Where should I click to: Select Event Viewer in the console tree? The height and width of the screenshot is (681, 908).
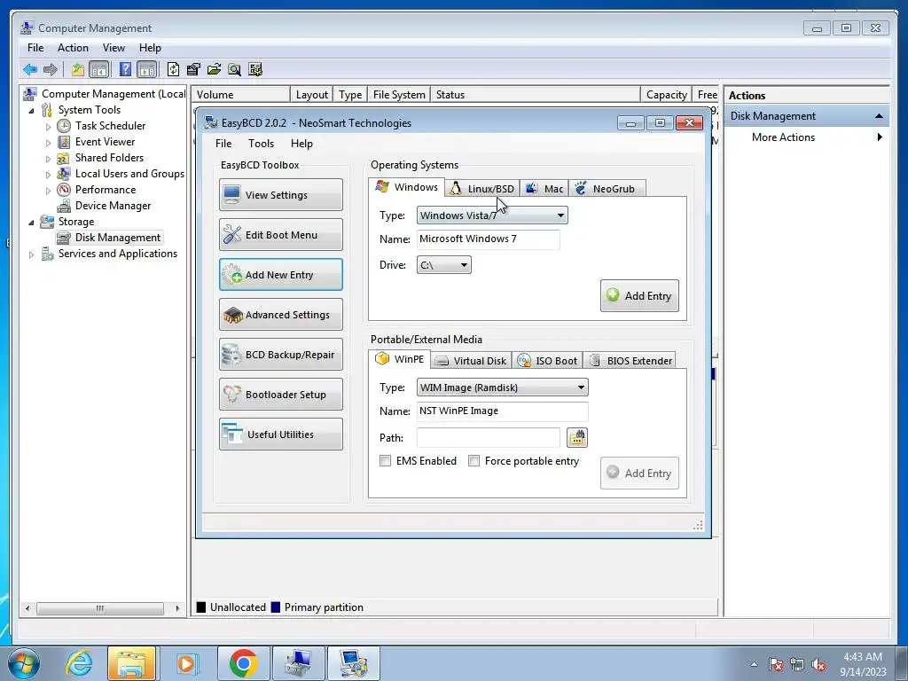point(105,142)
